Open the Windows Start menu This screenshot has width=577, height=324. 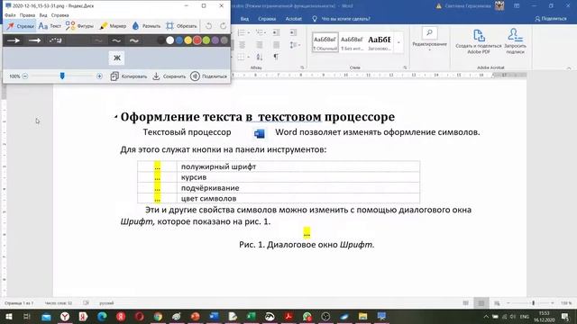[9, 316]
